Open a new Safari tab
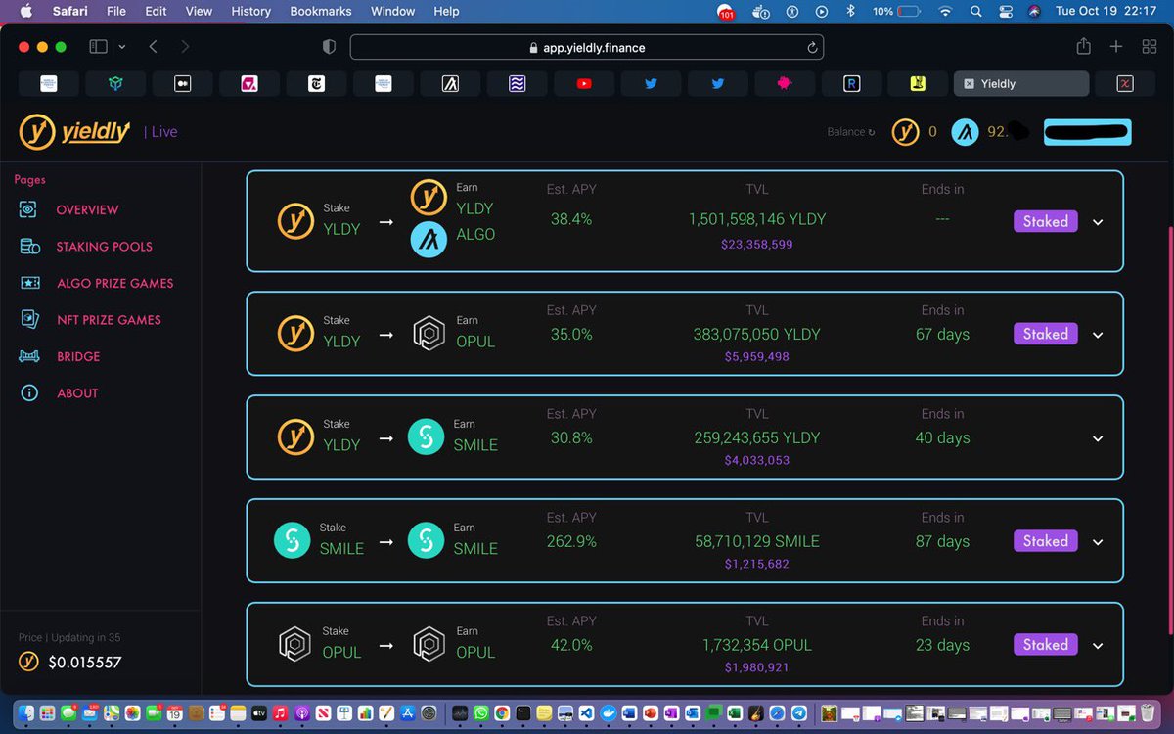Viewport: 1174px width, 734px height. click(1116, 47)
